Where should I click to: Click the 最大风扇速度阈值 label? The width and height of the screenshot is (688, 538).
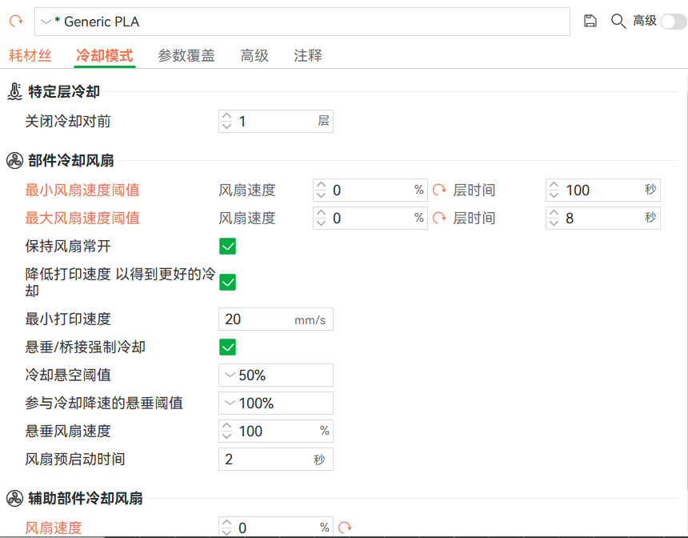82,218
